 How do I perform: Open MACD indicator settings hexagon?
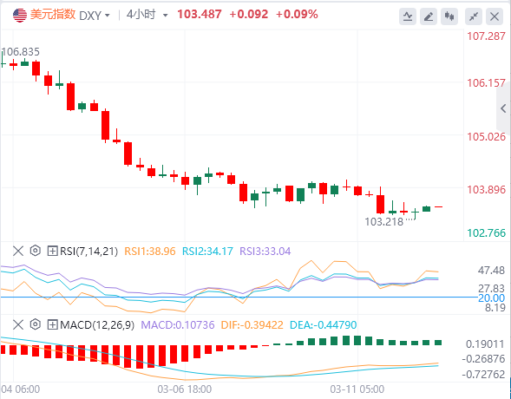click(x=36, y=324)
